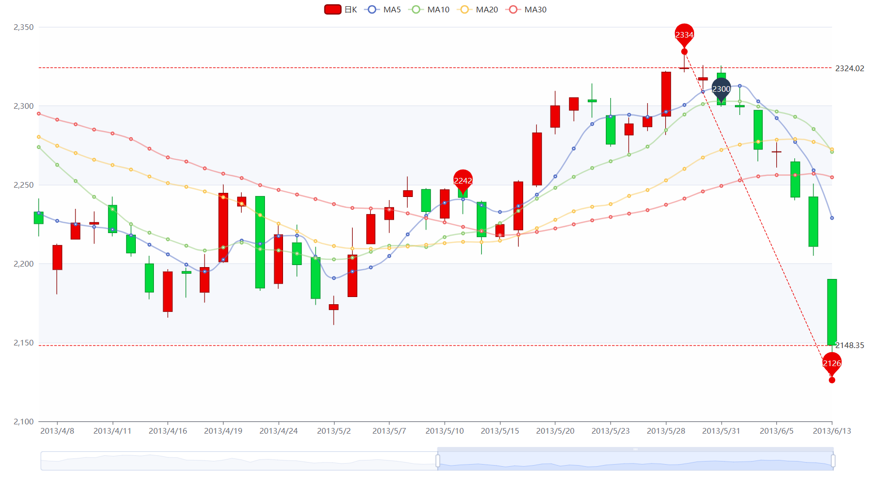Click the 2013/5/10 date label
This screenshot has width=878, height=478.
point(445,431)
